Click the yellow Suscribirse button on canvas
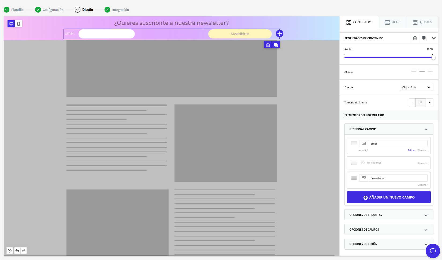 [x=240, y=34]
